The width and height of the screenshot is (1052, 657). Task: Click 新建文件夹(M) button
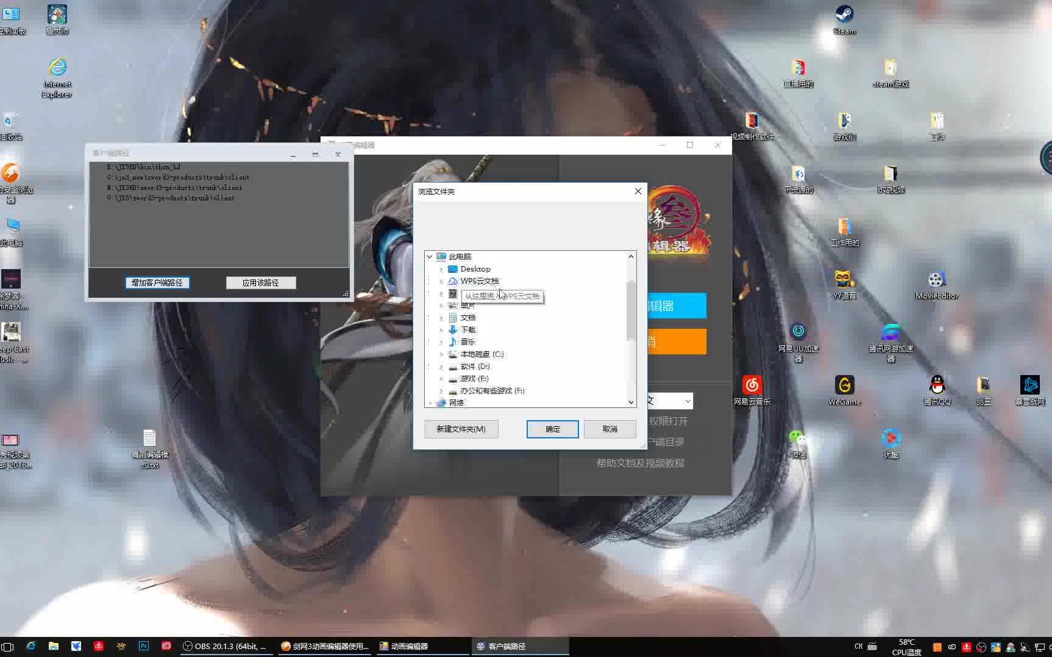click(461, 429)
